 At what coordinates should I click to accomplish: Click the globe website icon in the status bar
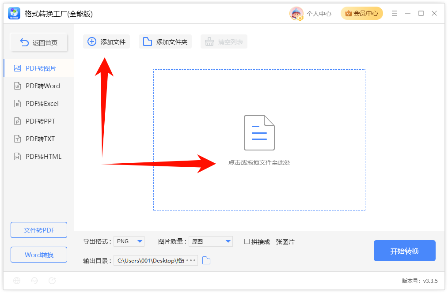pos(17,281)
